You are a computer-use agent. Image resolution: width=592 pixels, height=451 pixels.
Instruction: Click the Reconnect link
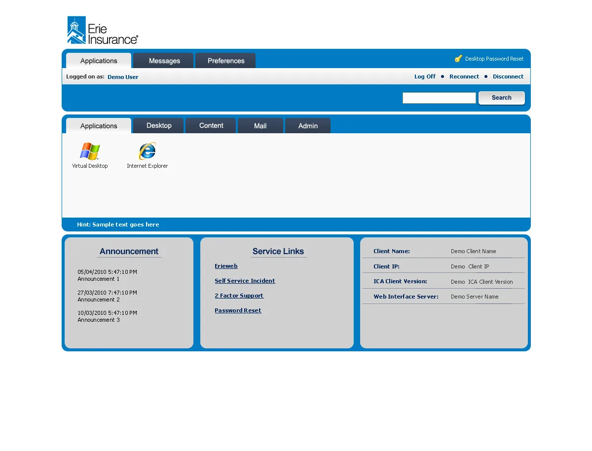464,76
